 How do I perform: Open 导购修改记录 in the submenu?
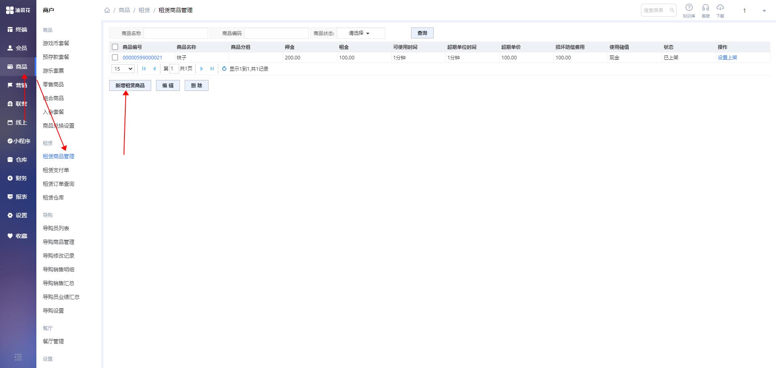point(59,256)
